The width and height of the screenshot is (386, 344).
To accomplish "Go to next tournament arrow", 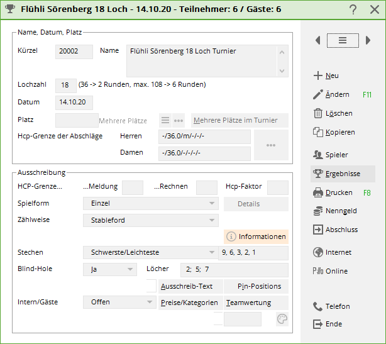I will coord(368,40).
